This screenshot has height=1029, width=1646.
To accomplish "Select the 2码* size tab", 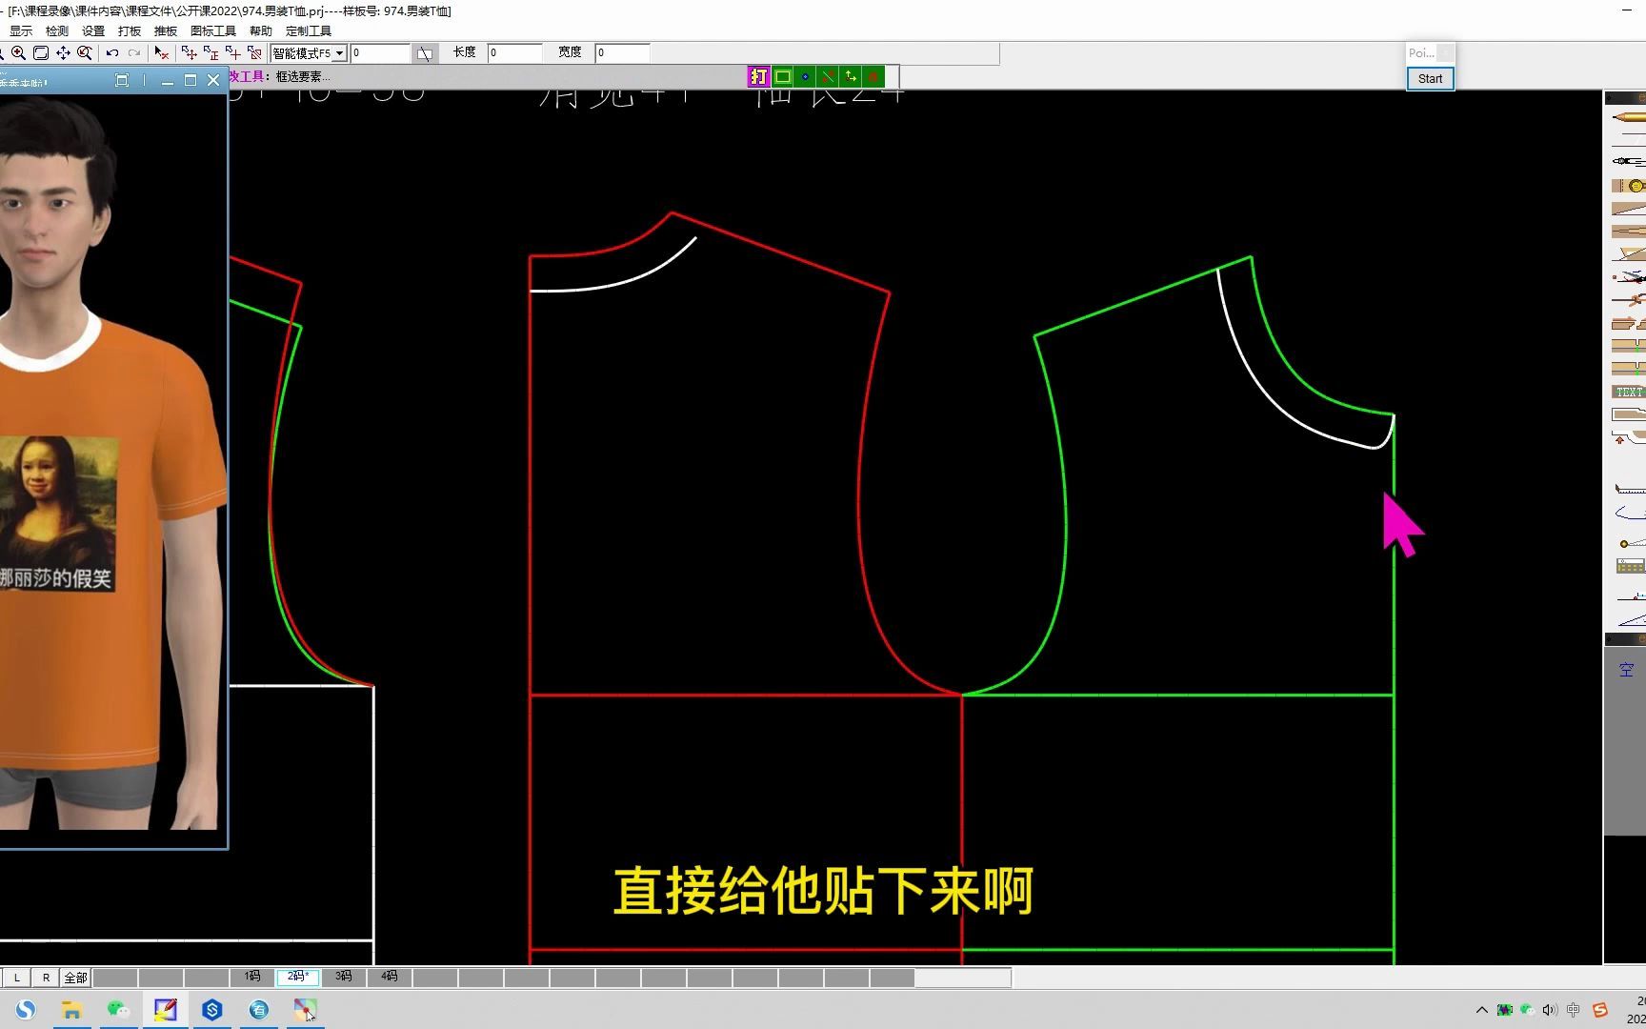I will point(298,977).
